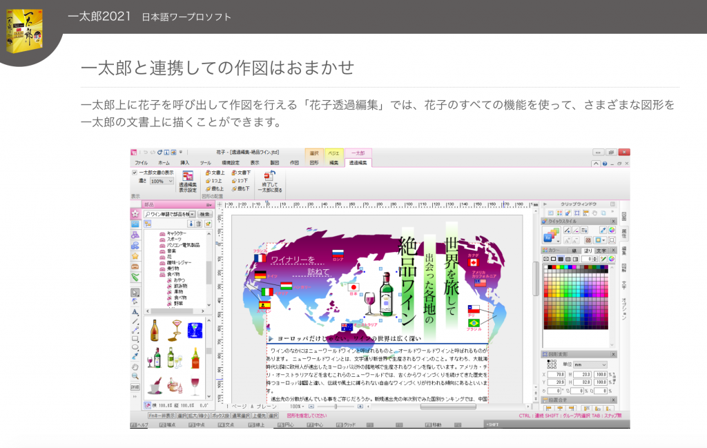Switch to the 環境設定 tab

click(231, 163)
